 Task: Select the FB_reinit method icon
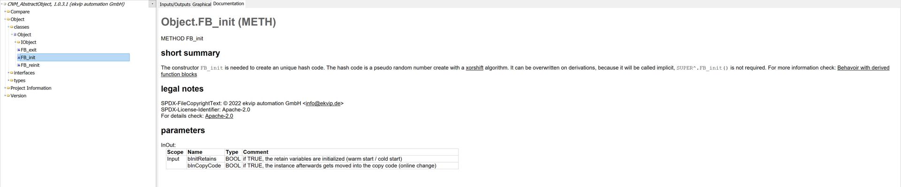pos(19,65)
